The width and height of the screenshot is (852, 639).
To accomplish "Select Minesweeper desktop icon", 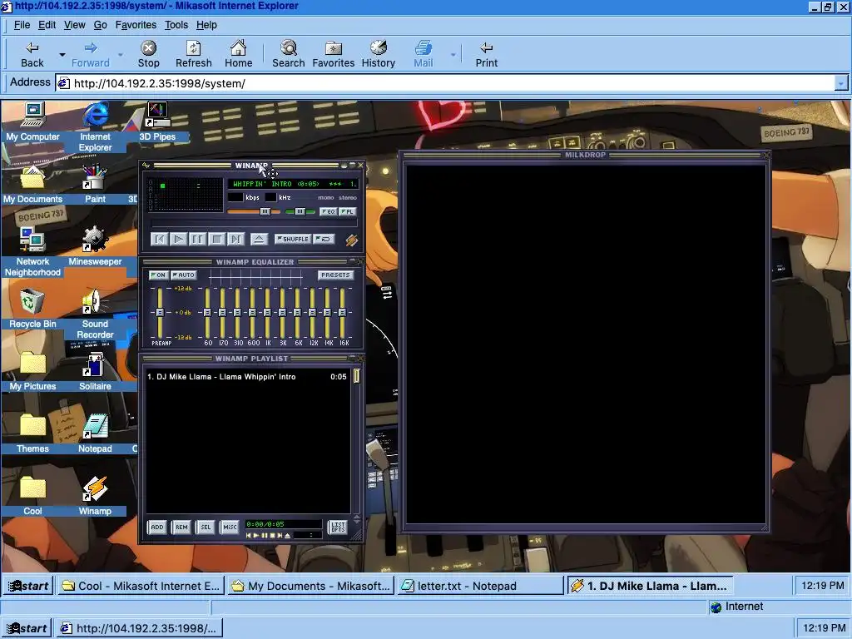I will (95, 246).
